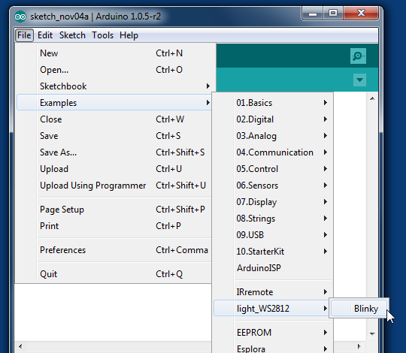This screenshot has width=406, height=353.
Task: Expand 07.Display examples submenu
Action: pyautogui.click(x=273, y=202)
